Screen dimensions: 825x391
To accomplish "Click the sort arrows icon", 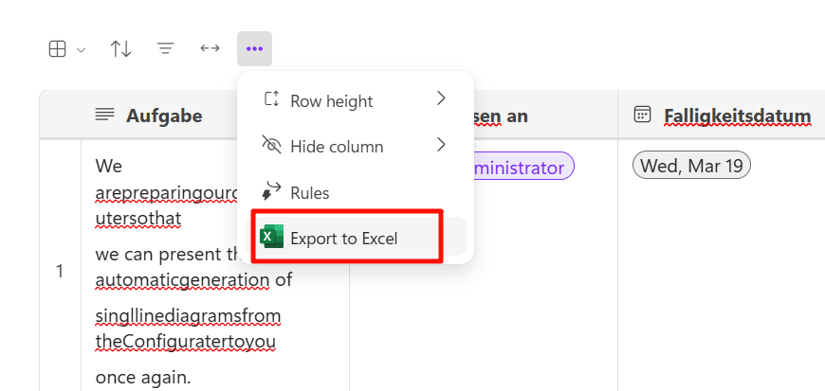I will (x=120, y=49).
